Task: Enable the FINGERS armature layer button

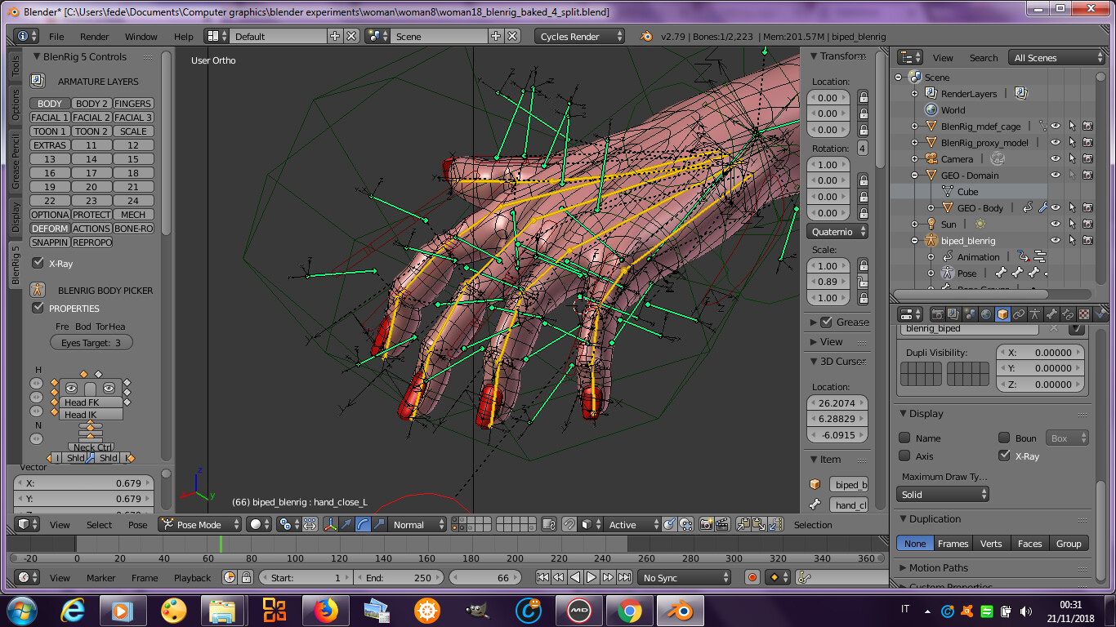Action: tap(133, 104)
